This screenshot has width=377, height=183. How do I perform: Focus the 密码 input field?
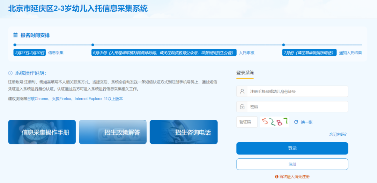[297, 107]
